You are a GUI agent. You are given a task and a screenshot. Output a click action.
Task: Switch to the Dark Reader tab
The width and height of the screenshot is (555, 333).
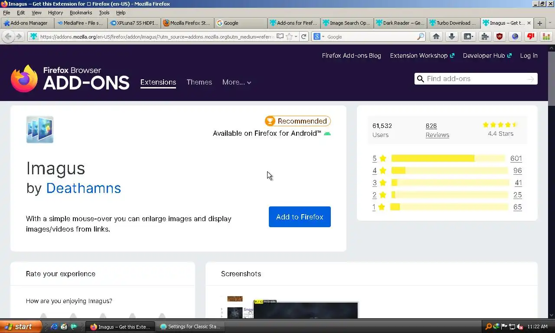tap(400, 23)
